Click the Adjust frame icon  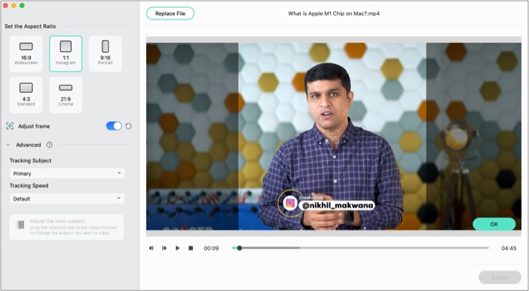tap(10, 126)
